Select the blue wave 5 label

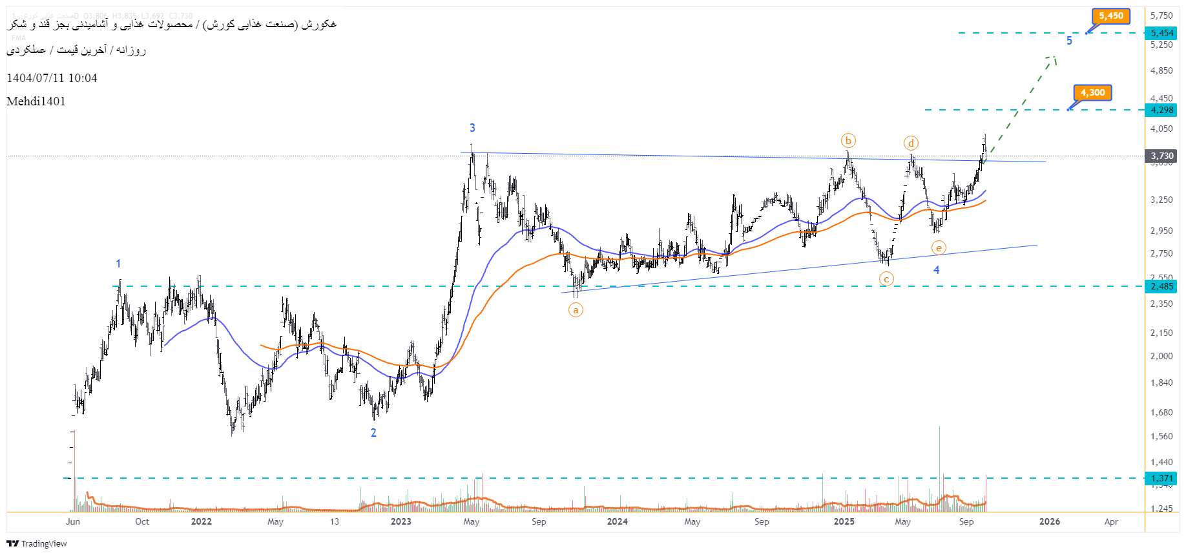point(1069,41)
